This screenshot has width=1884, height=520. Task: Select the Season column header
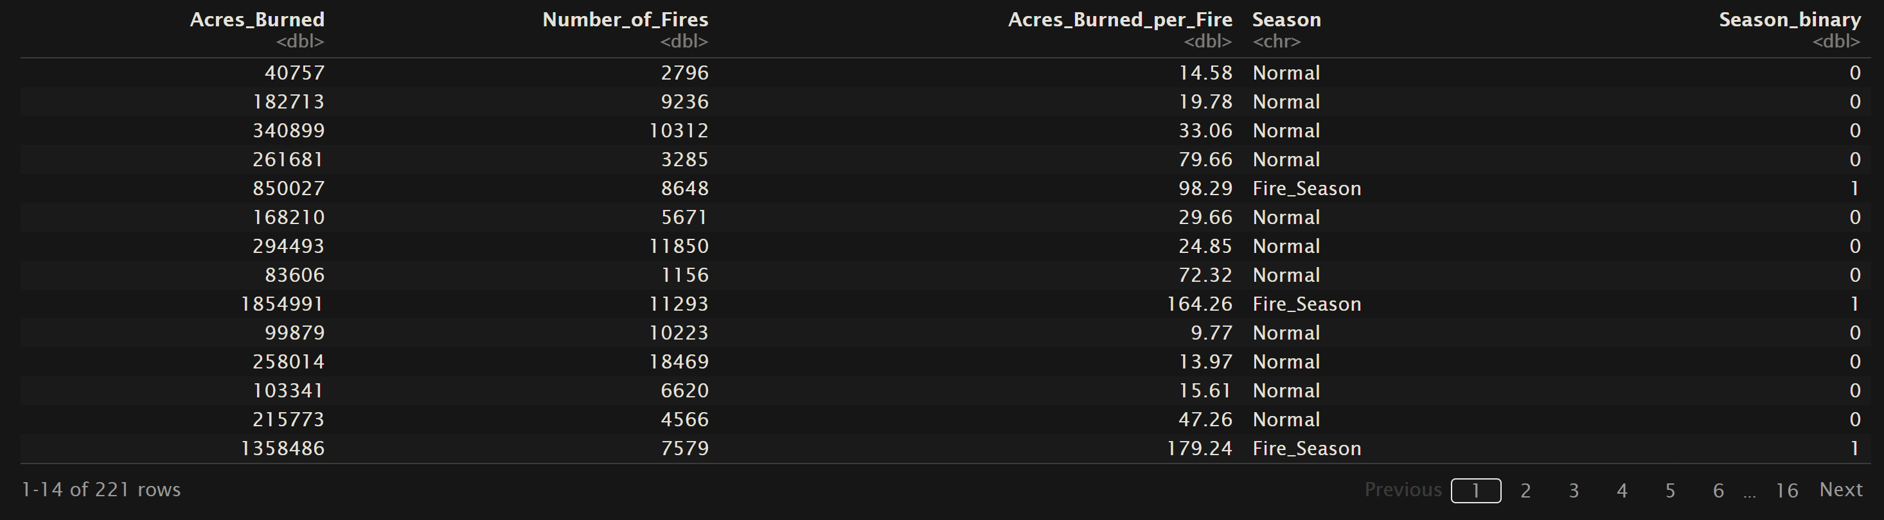pos(1286,20)
